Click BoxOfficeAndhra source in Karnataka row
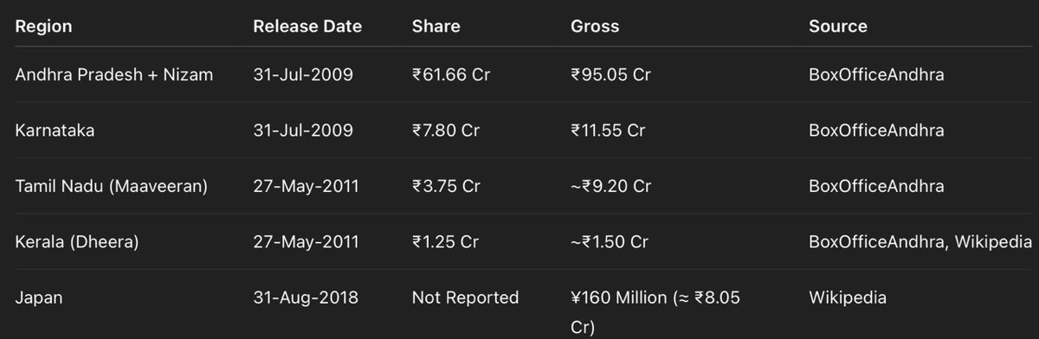The height and width of the screenshot is (339, 1039). [x=876, y=131]
